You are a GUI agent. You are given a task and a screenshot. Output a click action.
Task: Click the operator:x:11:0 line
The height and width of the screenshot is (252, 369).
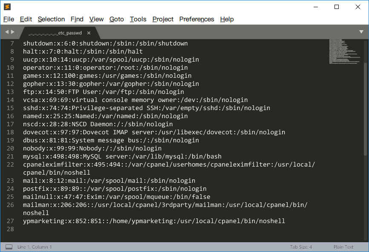[x=105, y=68]
